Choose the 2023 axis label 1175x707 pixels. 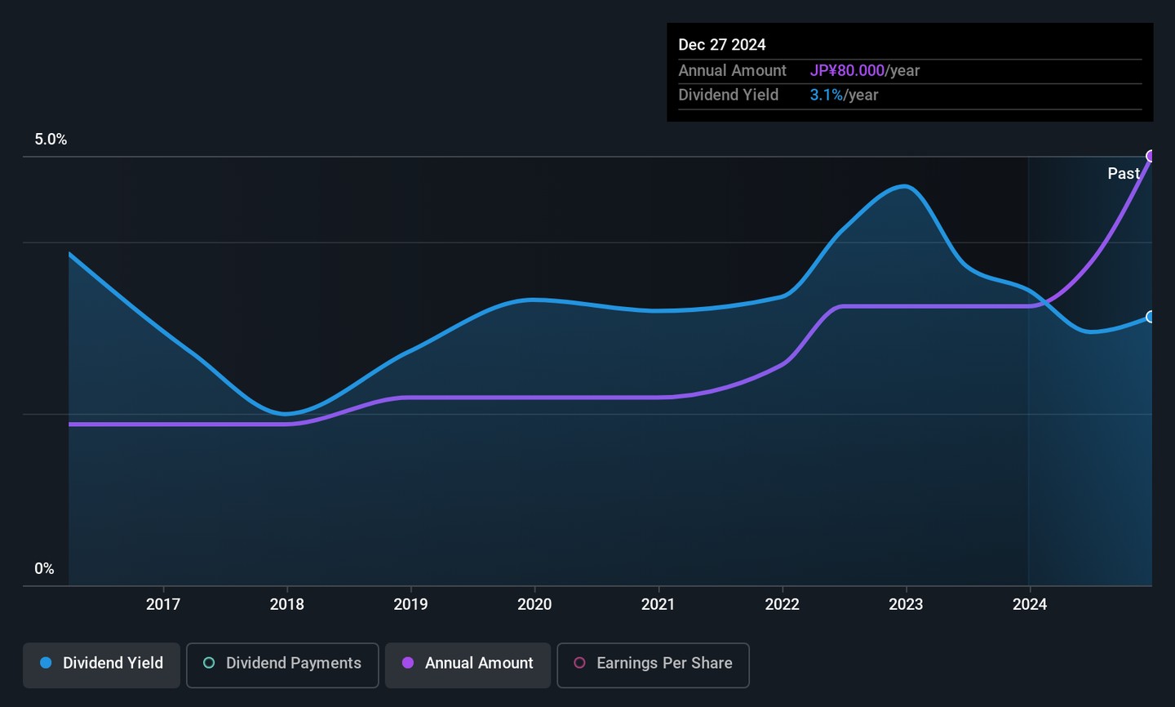point(906,604)
